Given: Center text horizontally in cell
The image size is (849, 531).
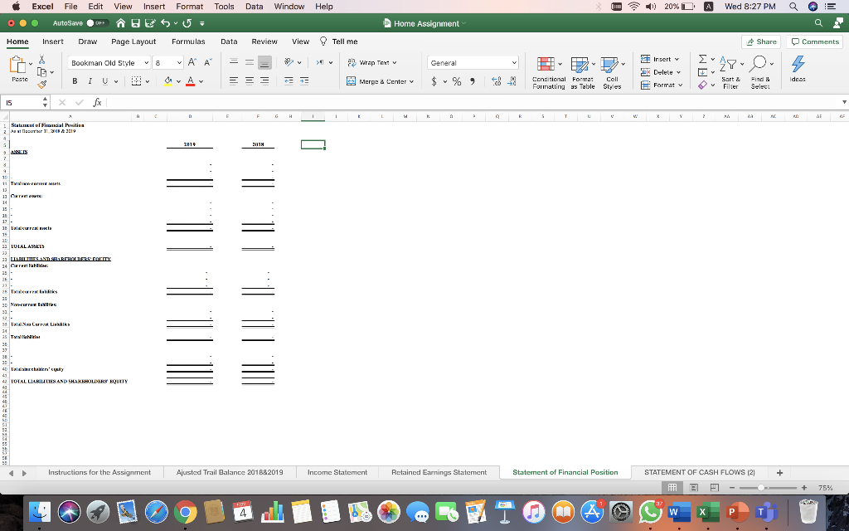Looking at the screenshot, I should coord(249,81).
